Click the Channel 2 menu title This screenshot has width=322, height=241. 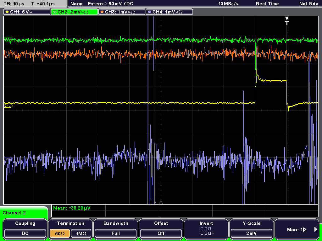14,213
